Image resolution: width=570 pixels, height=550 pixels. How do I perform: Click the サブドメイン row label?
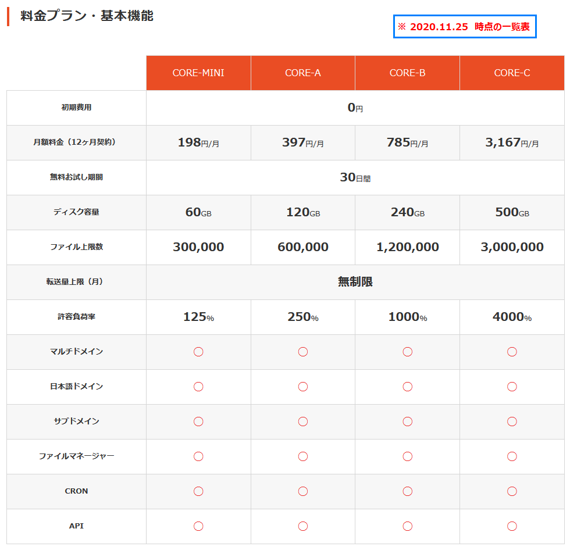coord(76,422)
